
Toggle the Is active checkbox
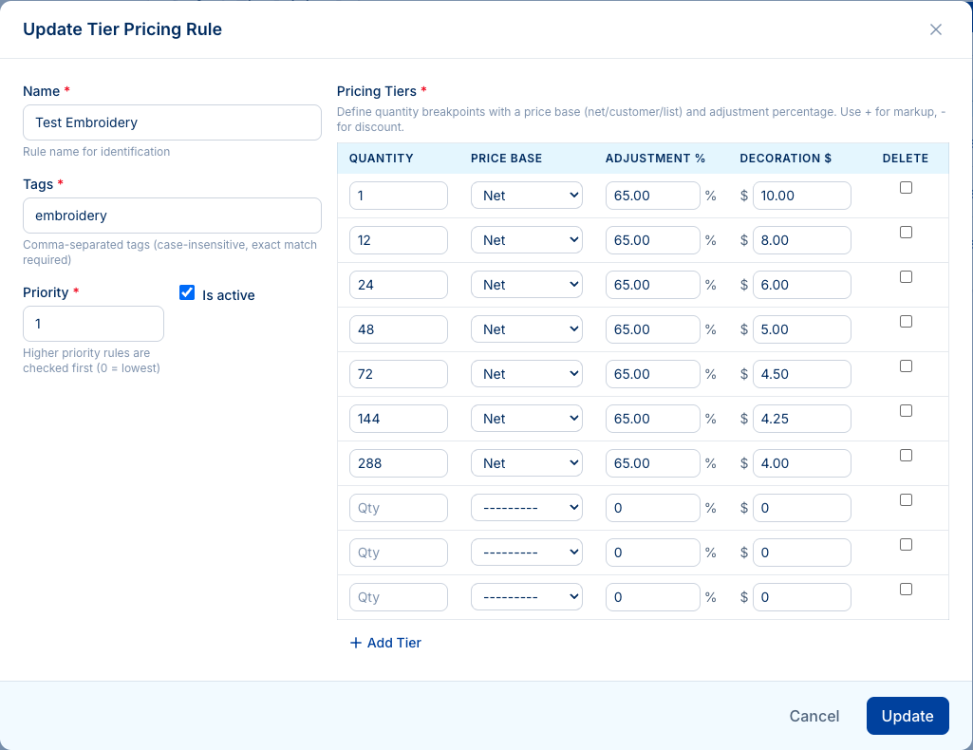(x=187, y=292)
